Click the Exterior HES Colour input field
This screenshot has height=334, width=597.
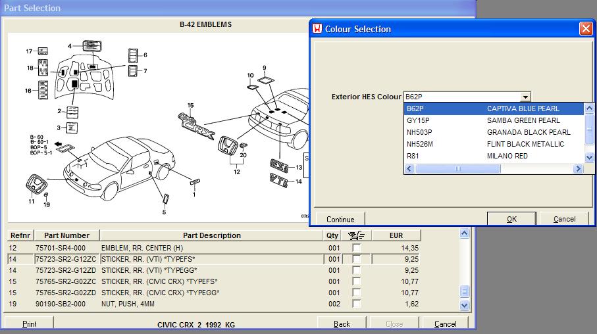[x=462, y=97]
